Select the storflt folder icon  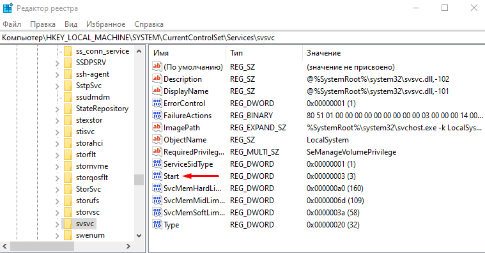tap(68, 155)
